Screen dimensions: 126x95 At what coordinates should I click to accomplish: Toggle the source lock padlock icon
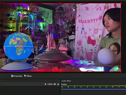(x=58, y=84)
